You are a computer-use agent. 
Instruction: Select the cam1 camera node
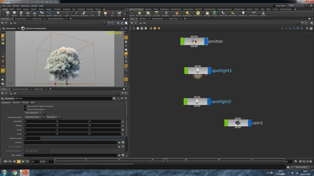tap(238, 123)
